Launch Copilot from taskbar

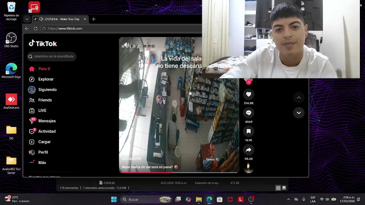point(188,199)
